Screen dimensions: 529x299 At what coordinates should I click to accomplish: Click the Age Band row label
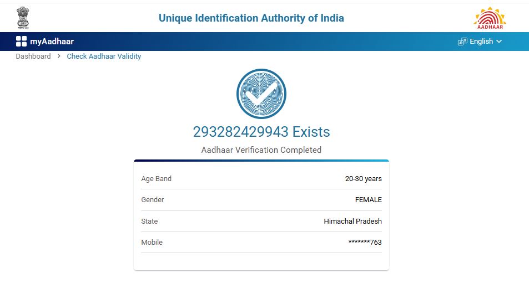click(x=156, y=179)
